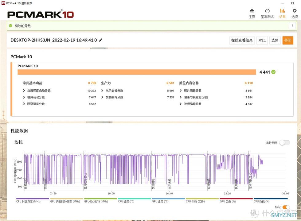Select the GPU 内存时钟频率 (MHz) legend entry
The height and width of the screenshot is (221, 301).
coord(66,200)
